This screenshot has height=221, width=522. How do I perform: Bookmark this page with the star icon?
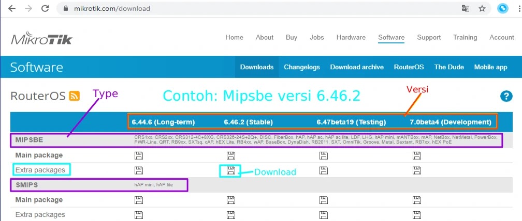(x=482, y=9)
